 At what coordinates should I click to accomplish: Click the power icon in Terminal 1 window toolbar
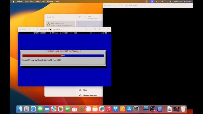29,29
